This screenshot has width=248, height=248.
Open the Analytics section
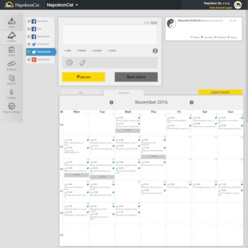pyautogui.click(x=12, y=65)
